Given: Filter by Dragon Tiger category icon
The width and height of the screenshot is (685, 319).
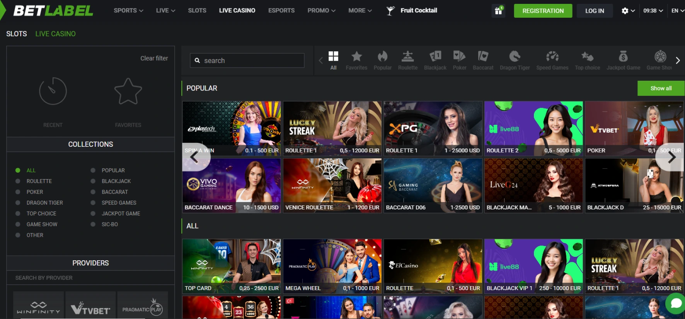Looking at the screenshot, I should click(x=515, y=56).
